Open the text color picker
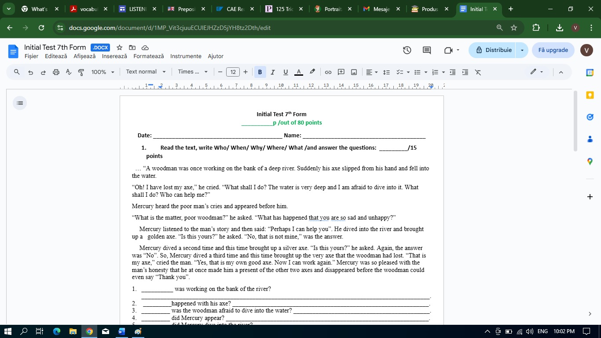 (x=299, y=72)
